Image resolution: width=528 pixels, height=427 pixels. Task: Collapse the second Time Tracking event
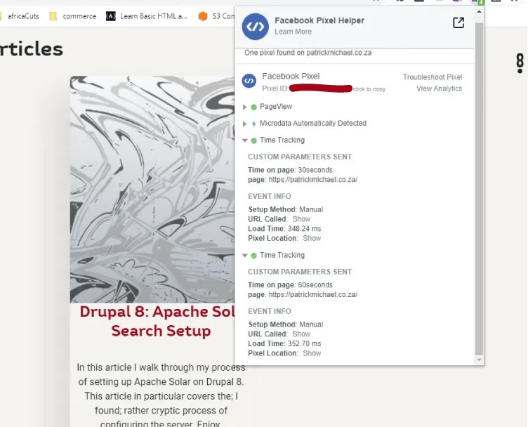(x=245, y=256)
